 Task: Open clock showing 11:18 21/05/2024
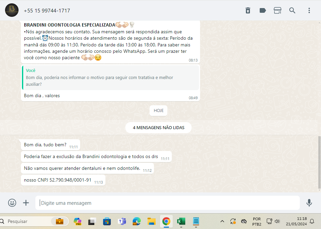click(296, 222)
